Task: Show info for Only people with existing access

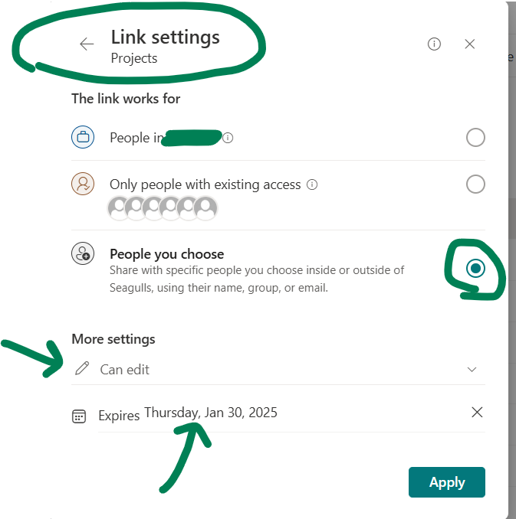Action: pyautogui.click(x=312, y=184)
